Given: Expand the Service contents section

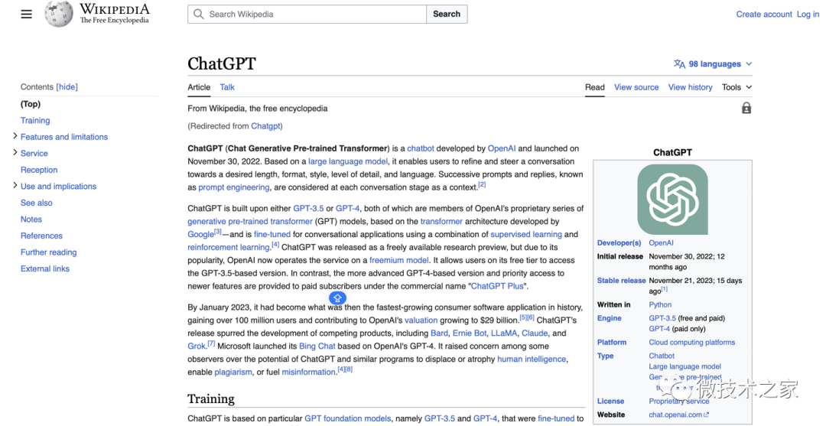Looking at the screenshot, I should click(x=15, y=153).
